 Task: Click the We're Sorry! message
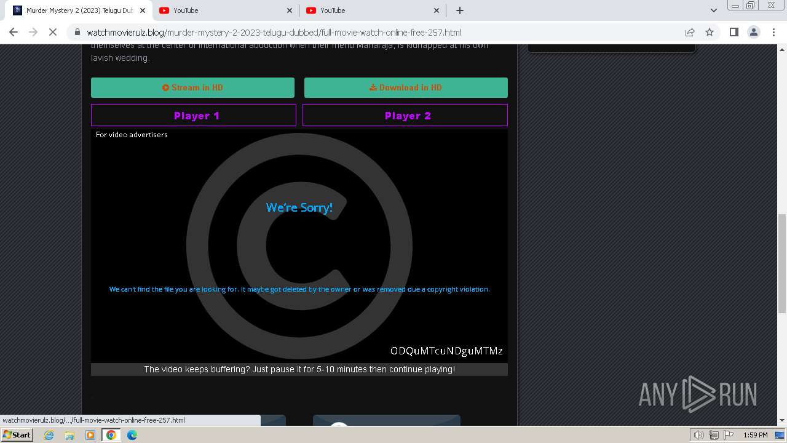click(299, 207)
